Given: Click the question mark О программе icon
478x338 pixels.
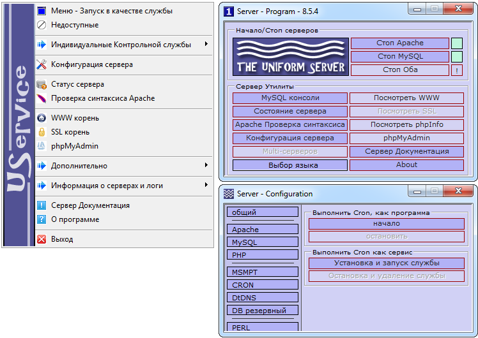Looking at the screenshot, I should tap(42, 219).
